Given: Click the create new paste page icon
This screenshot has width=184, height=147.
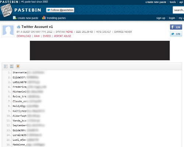Looking at the screenshot, I should coord(15,18).
